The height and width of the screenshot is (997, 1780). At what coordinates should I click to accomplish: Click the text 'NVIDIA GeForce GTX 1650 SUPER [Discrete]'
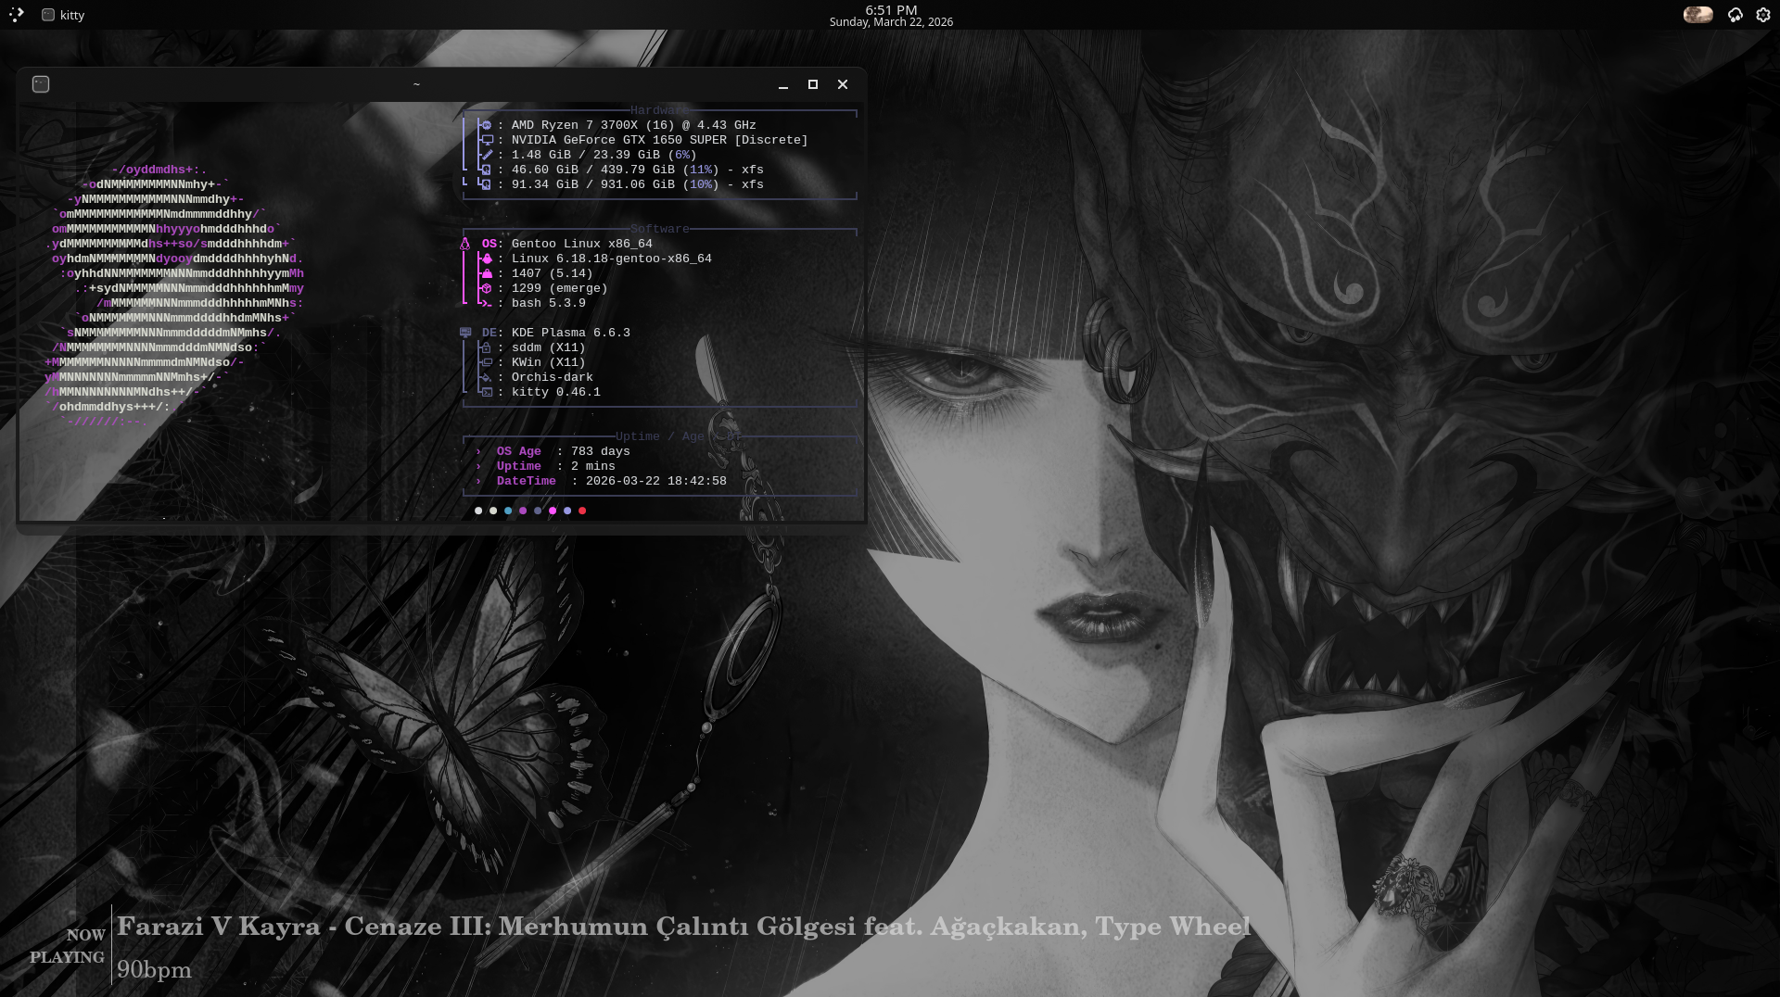coord(660,140)
